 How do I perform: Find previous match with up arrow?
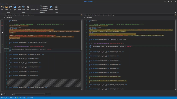(46, 94)
